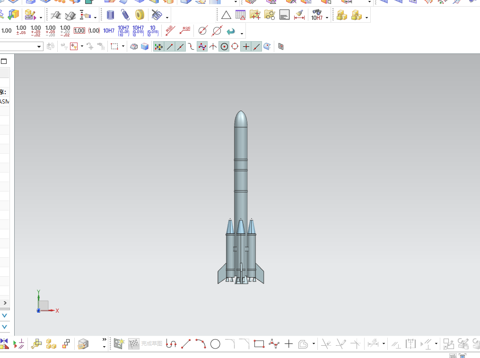
Task: Select the circle sketch tool
Action: pos(215,344)
